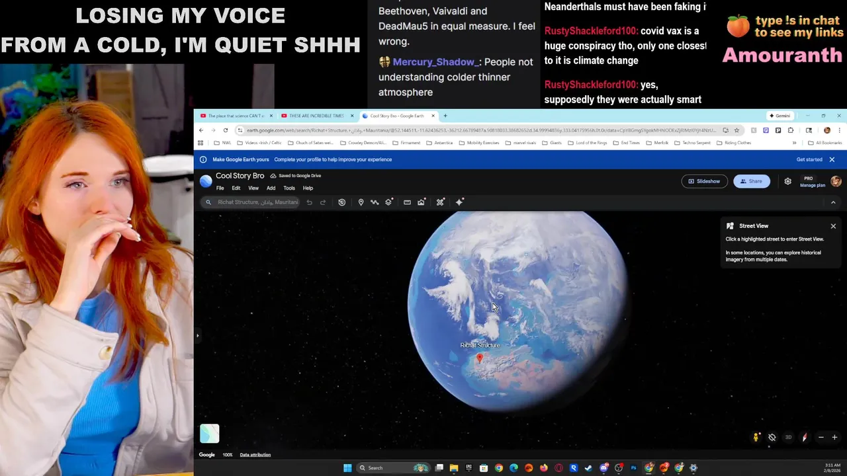The height and width of the screenshot is (476, 847).
Task: Open Steam from the taskbar
Action: (x=589, y=468)
